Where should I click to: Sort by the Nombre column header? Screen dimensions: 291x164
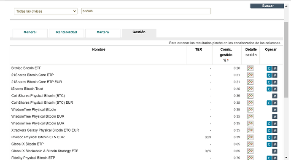pos(99,49)
